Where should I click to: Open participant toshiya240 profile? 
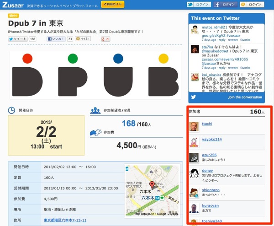coord(211,221)
